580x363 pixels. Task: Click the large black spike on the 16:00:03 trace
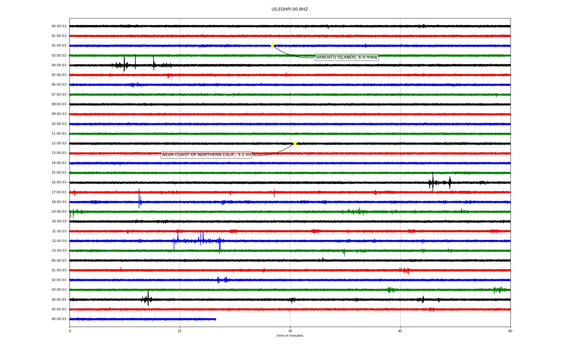click(433, 181)
